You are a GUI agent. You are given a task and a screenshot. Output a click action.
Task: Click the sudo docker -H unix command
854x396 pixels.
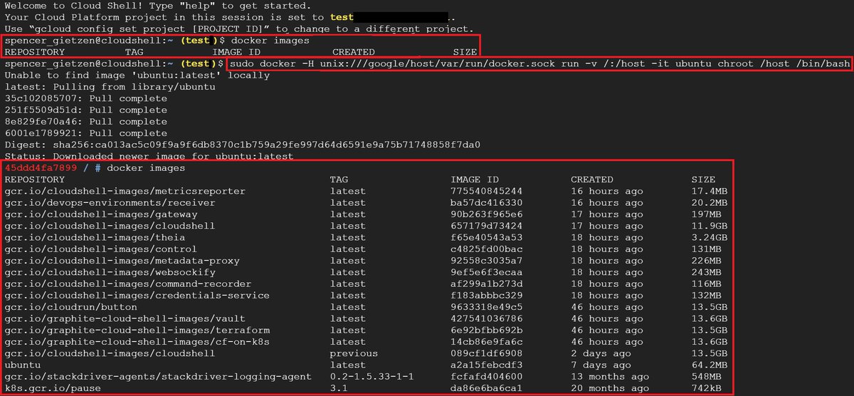[x=540, y=63]
